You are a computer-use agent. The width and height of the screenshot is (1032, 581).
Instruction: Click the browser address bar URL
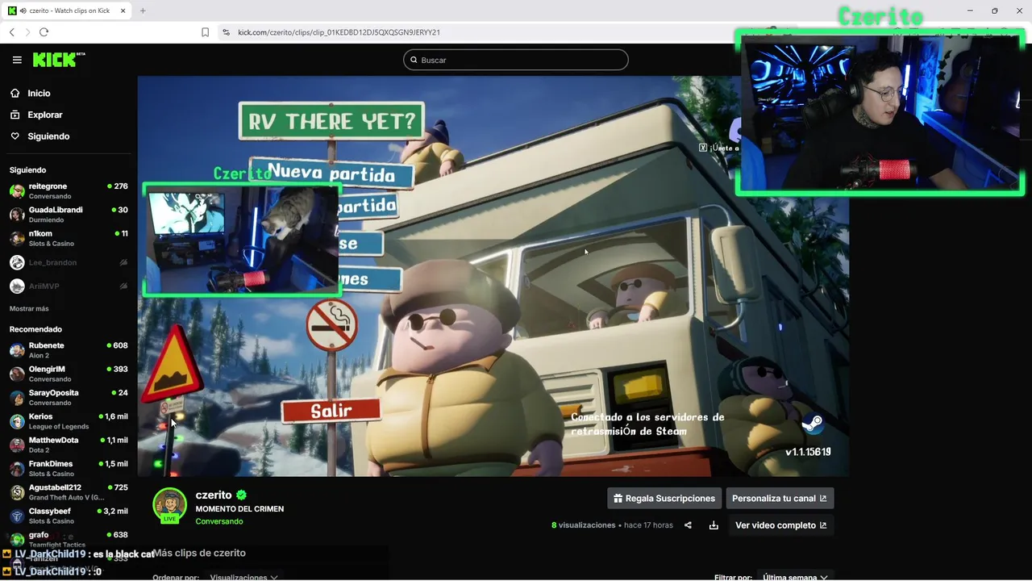(339, 32)
